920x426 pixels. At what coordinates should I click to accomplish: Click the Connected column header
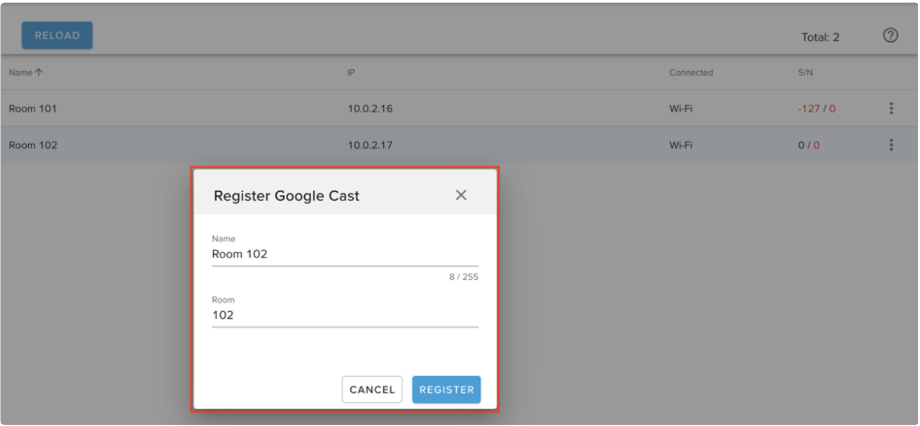[x=691, y=72]
